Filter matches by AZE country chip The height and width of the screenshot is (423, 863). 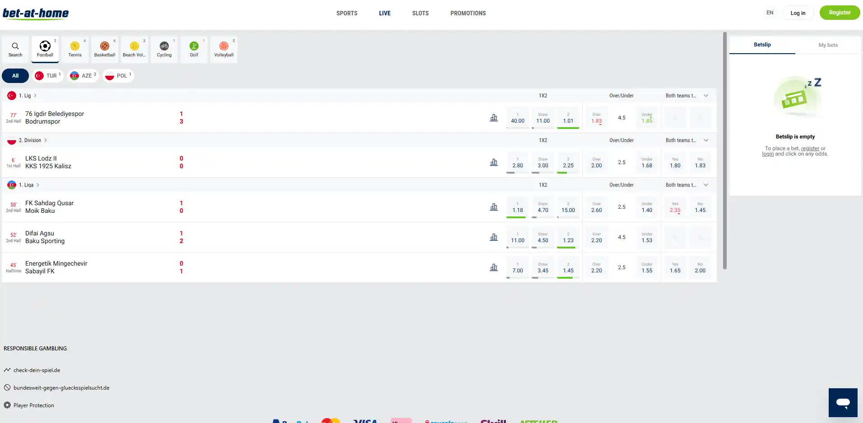coord(83,76)
